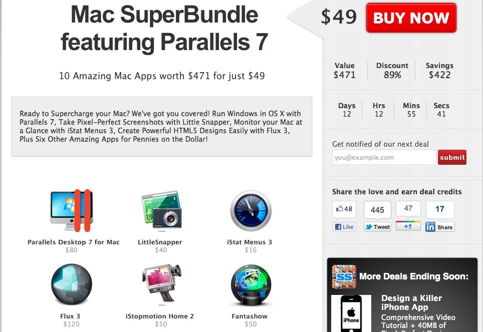The width and height of the screenshot is (483, 332).
Task: Click the Parallels Desktop 7 for Mac title
Action: [74, 242]
